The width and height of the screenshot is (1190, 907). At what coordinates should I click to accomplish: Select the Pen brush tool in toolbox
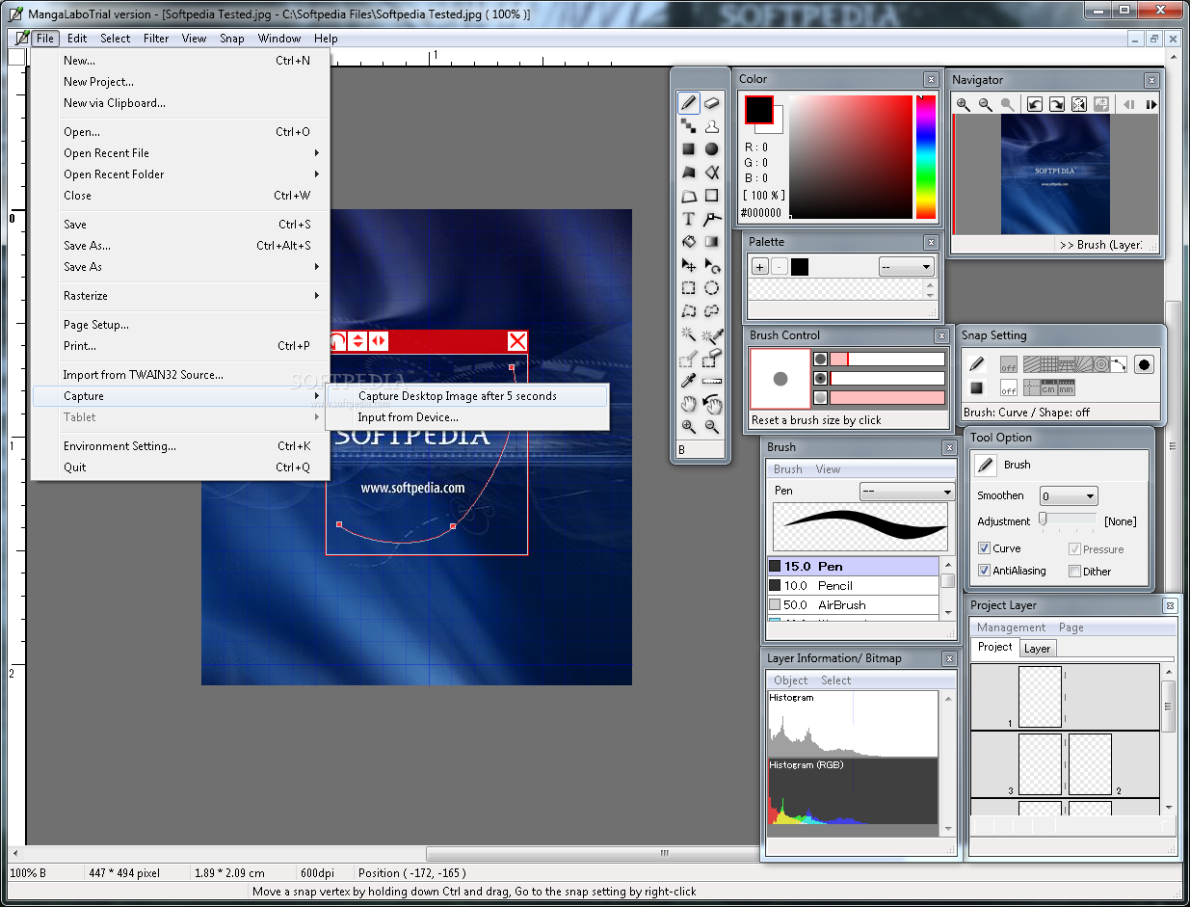click(688, 102)
